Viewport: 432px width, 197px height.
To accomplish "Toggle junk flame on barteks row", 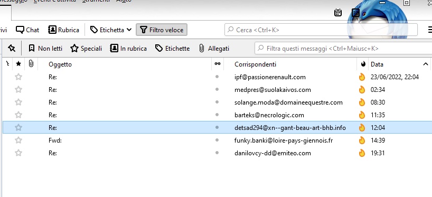I will pyautogui.click(x=362, y=115).
